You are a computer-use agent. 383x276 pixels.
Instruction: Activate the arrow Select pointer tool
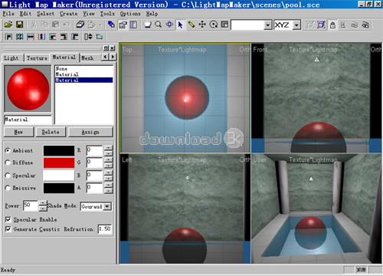[180, 25]
